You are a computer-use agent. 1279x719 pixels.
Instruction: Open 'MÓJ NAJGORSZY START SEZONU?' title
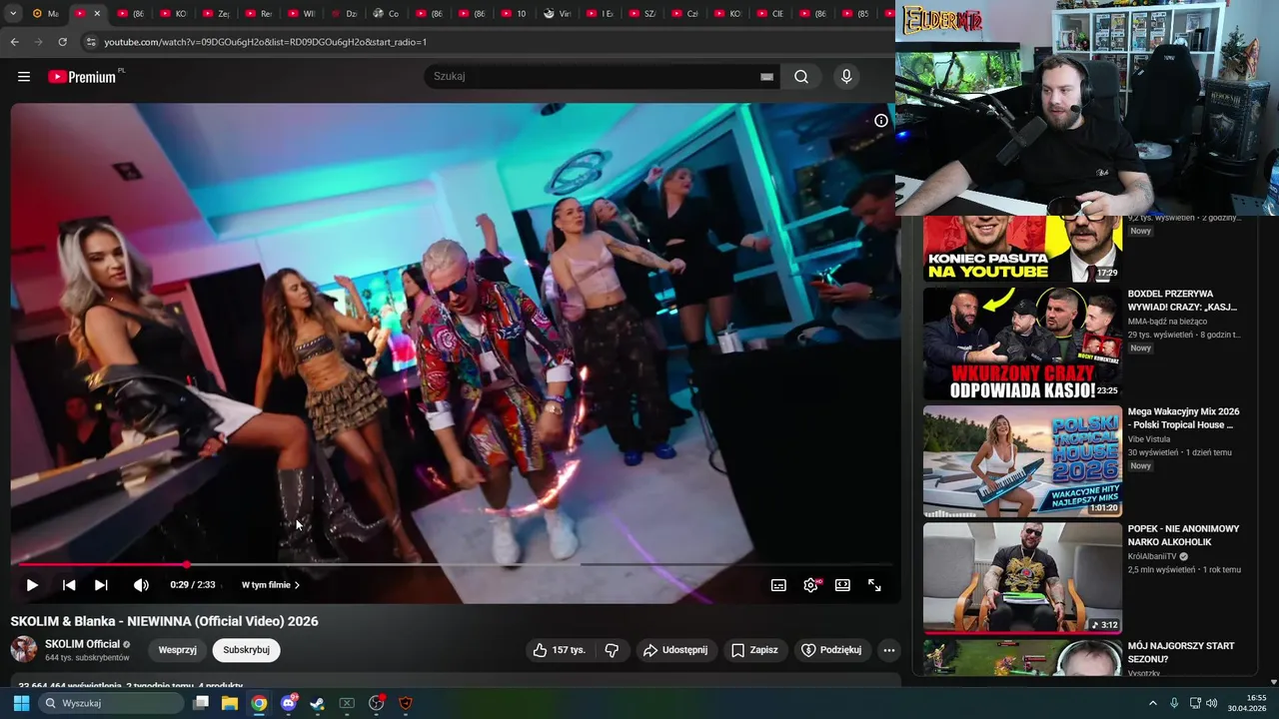coord(1182,652)
